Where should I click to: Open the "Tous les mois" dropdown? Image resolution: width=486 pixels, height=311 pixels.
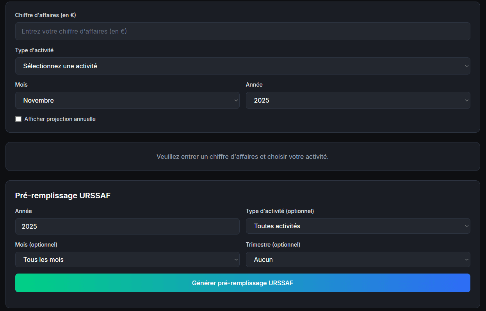point(127,259)
